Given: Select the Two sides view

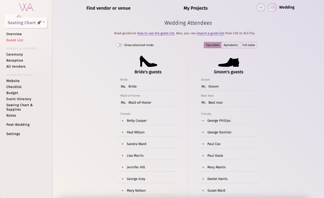Looking at the screenshot, I should pos(212,45).
